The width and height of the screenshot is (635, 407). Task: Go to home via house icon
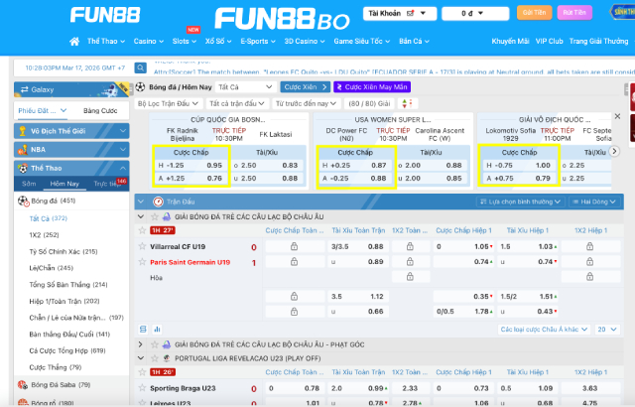pyautogui.click(x=74, y=42)
